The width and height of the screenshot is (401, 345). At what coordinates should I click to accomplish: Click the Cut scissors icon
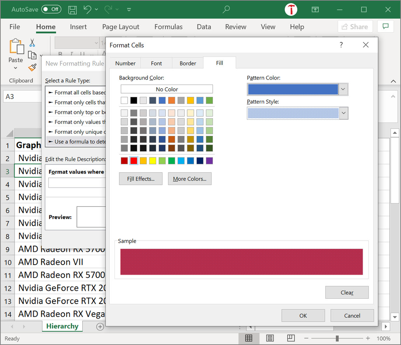coord(32,43)
